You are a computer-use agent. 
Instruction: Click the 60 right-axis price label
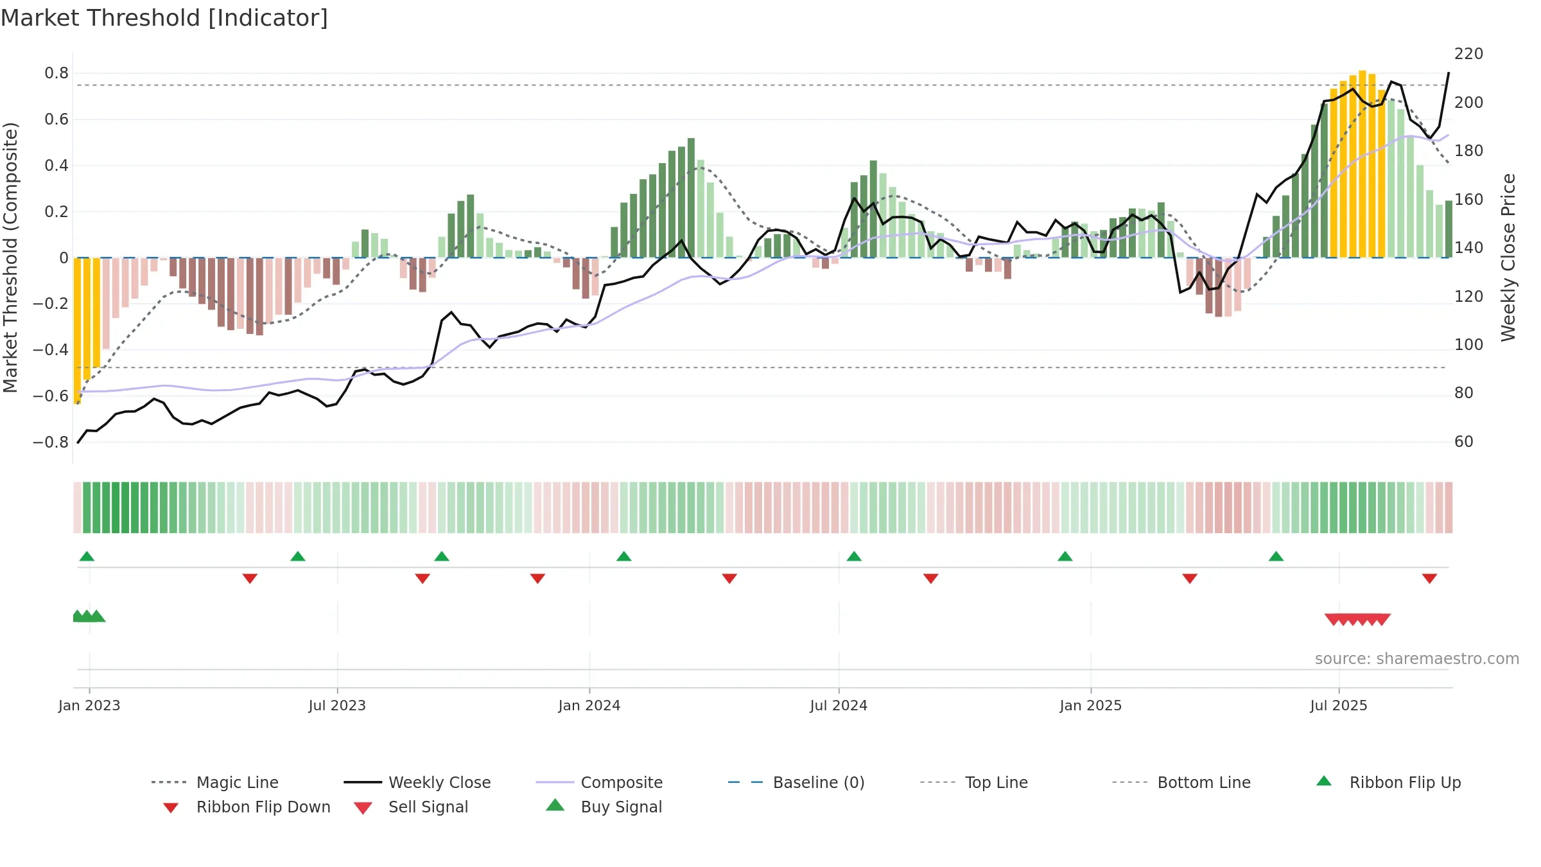tap(1463, 442)
